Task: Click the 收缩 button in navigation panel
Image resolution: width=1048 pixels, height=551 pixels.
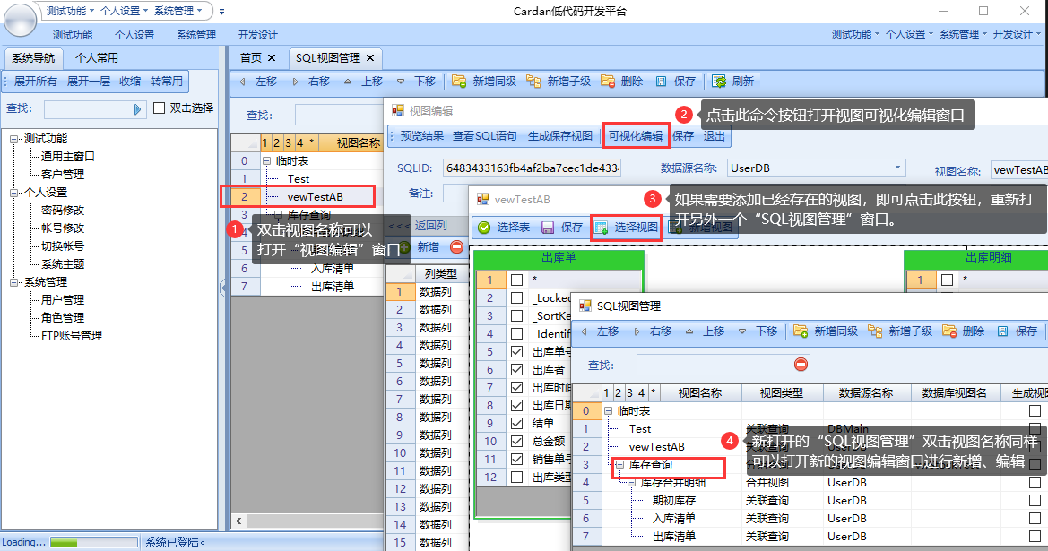Action: pyautogui.click(x=130, y=82)
